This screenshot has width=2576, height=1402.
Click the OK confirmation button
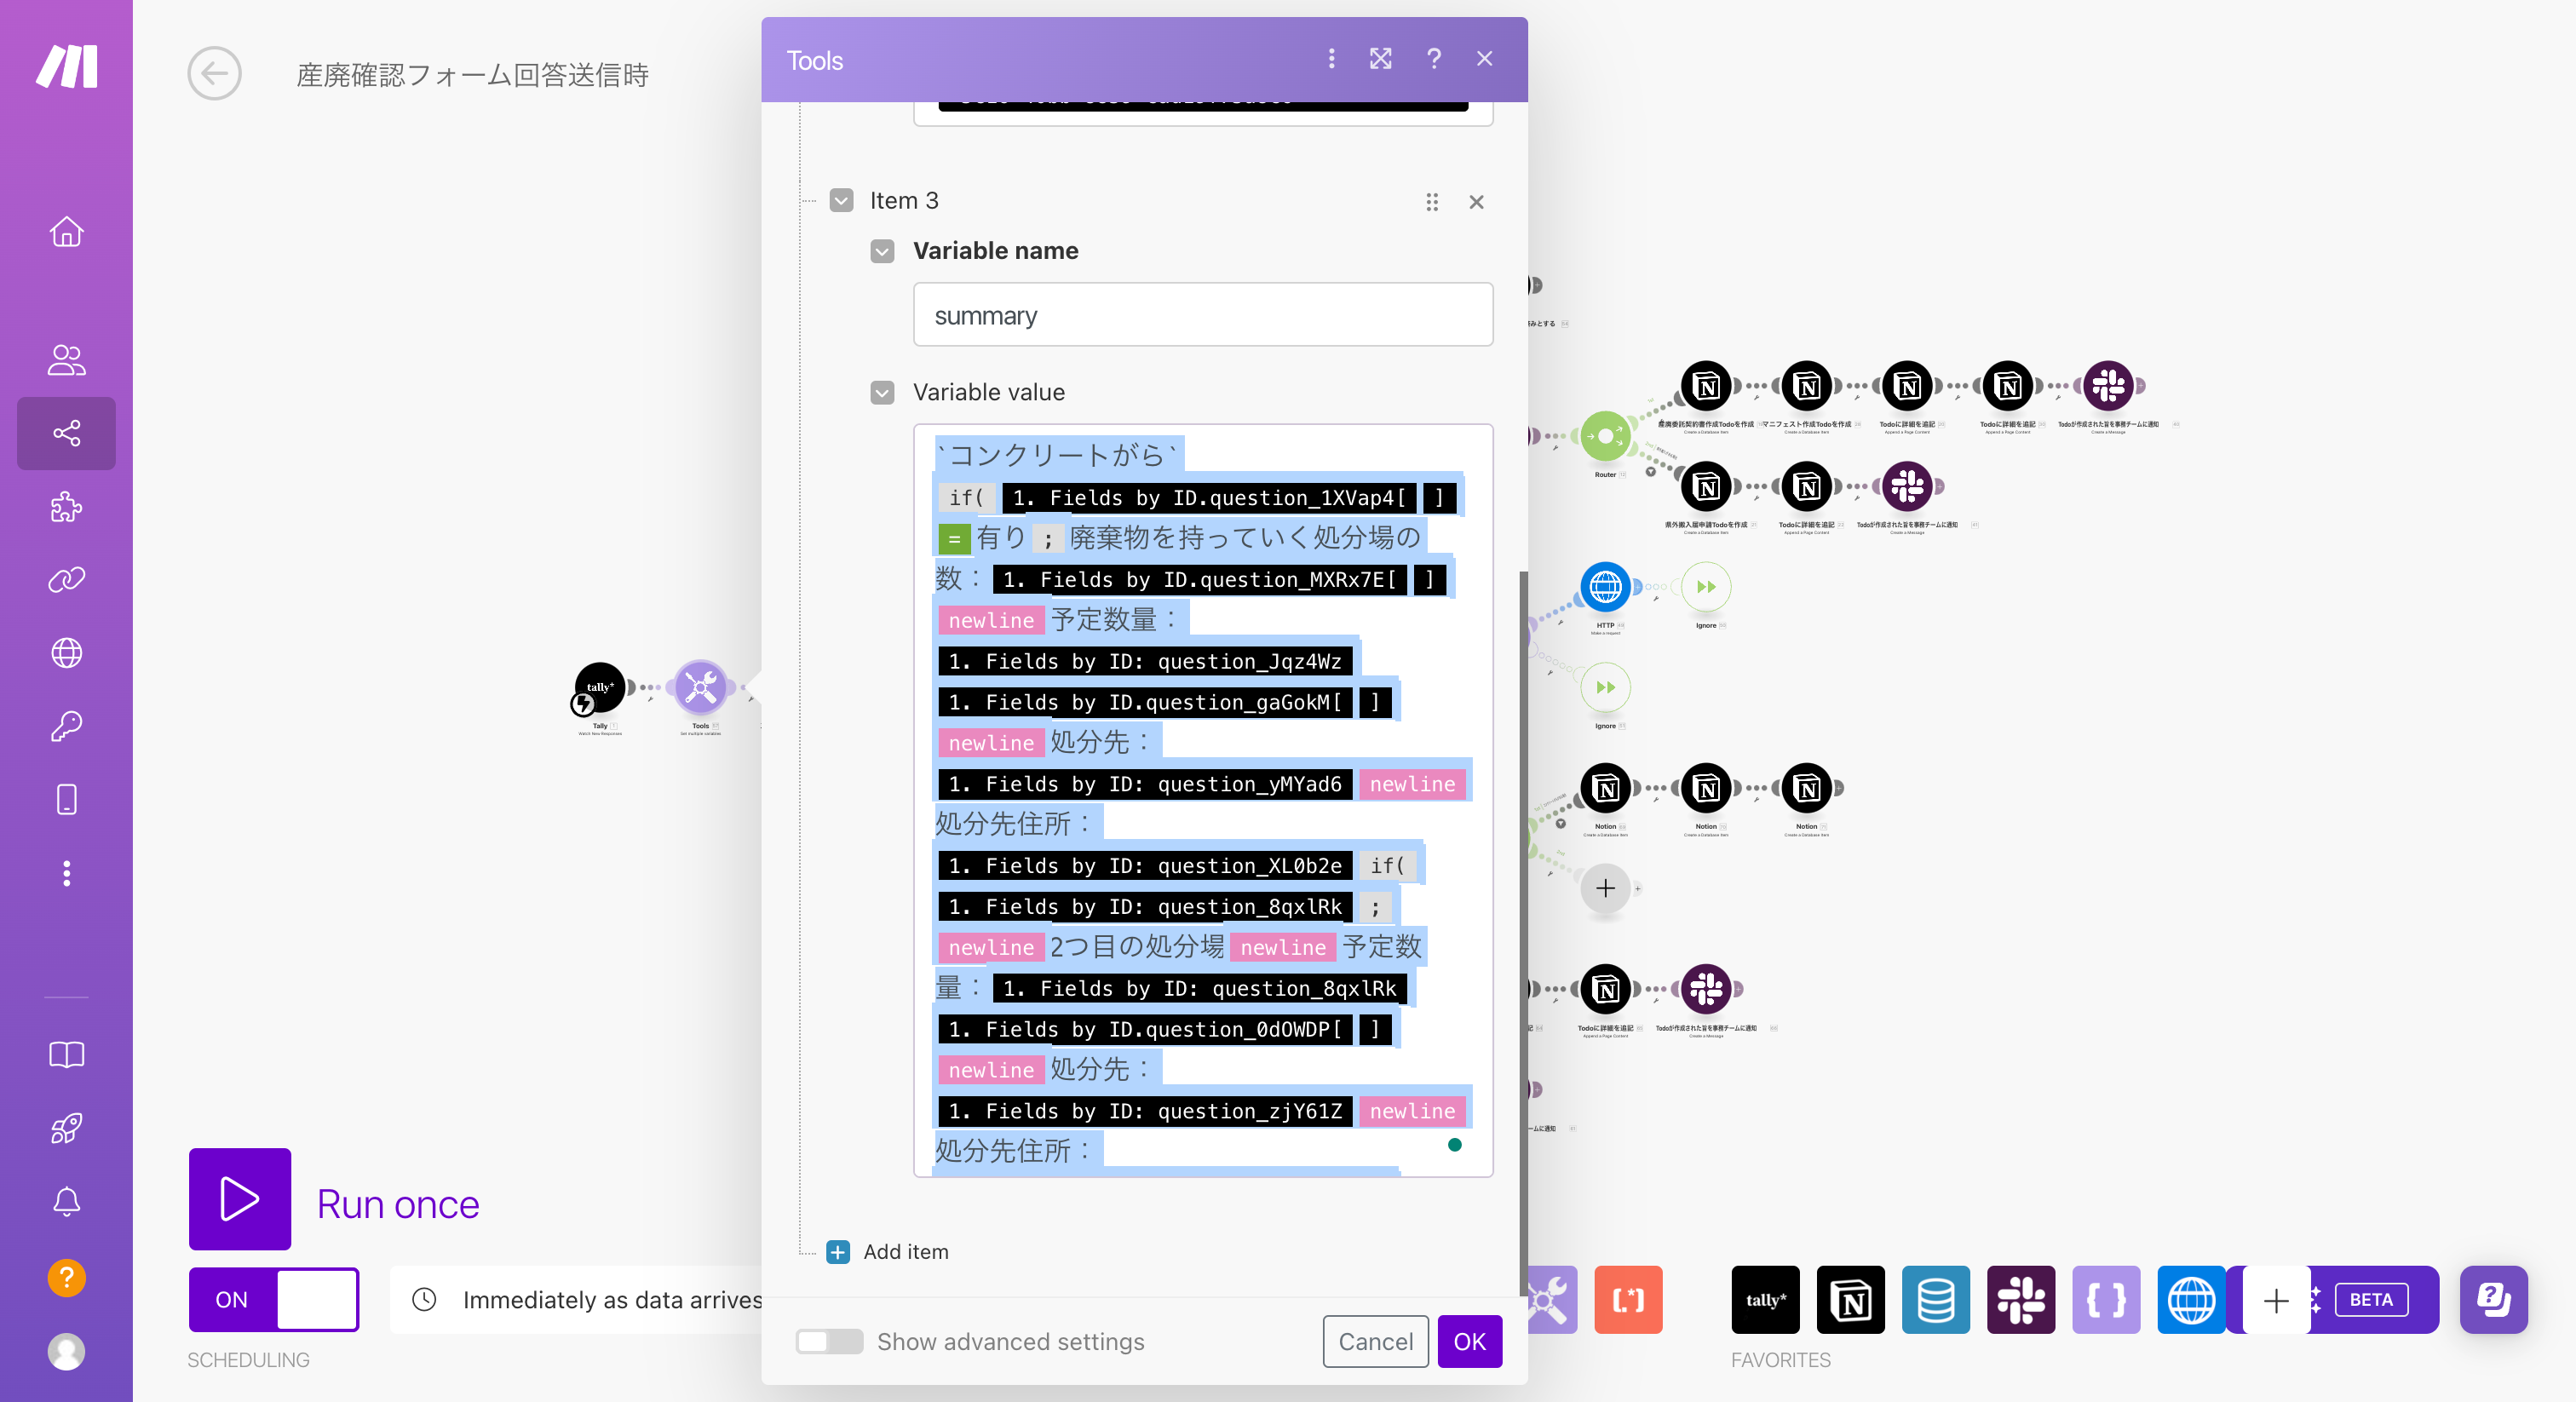coord(1468,1342)
